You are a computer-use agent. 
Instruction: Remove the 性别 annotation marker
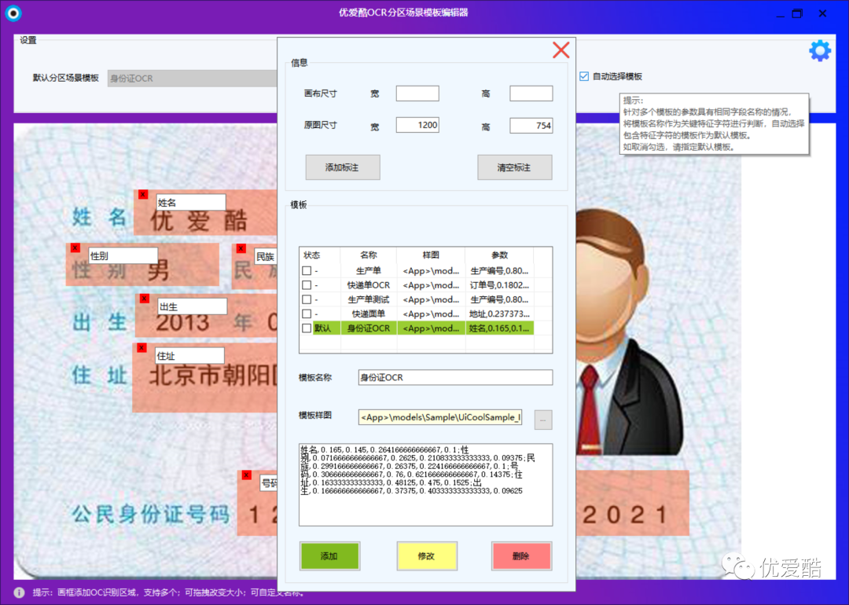point(75,247)
